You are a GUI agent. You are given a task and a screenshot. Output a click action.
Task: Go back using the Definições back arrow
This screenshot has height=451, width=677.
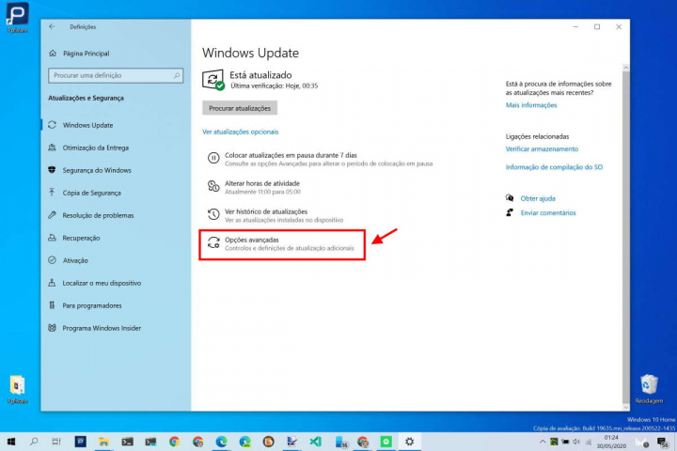pos(52,26)
